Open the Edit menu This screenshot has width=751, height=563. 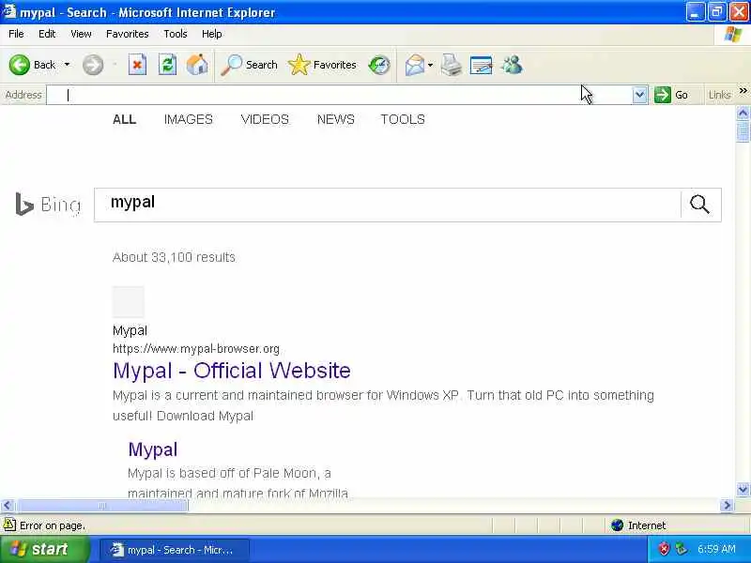(47, 34)
